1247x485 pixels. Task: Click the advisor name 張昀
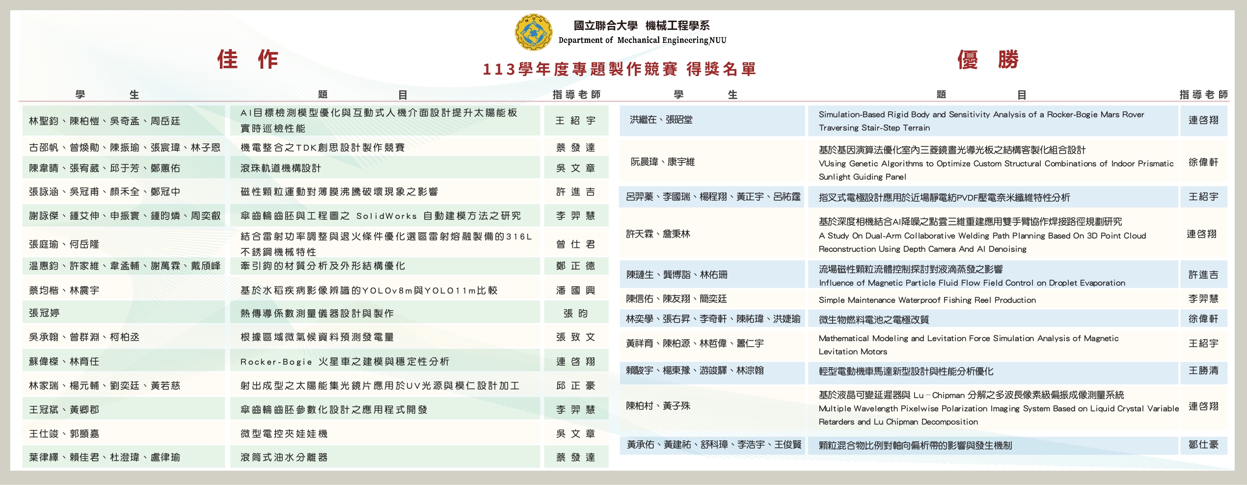pos(576,313)
